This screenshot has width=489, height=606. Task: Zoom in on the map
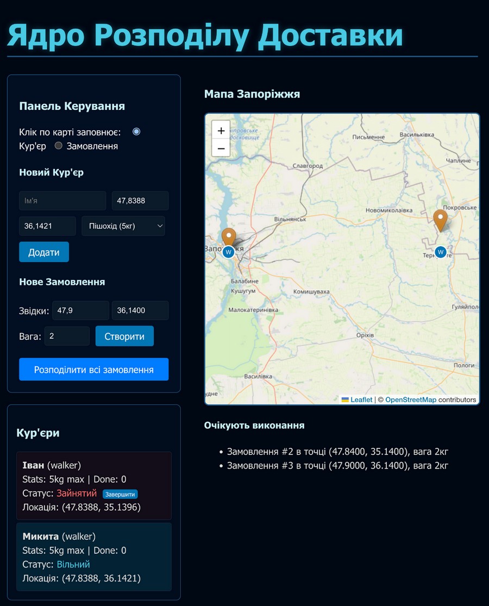tap(221, 131)
